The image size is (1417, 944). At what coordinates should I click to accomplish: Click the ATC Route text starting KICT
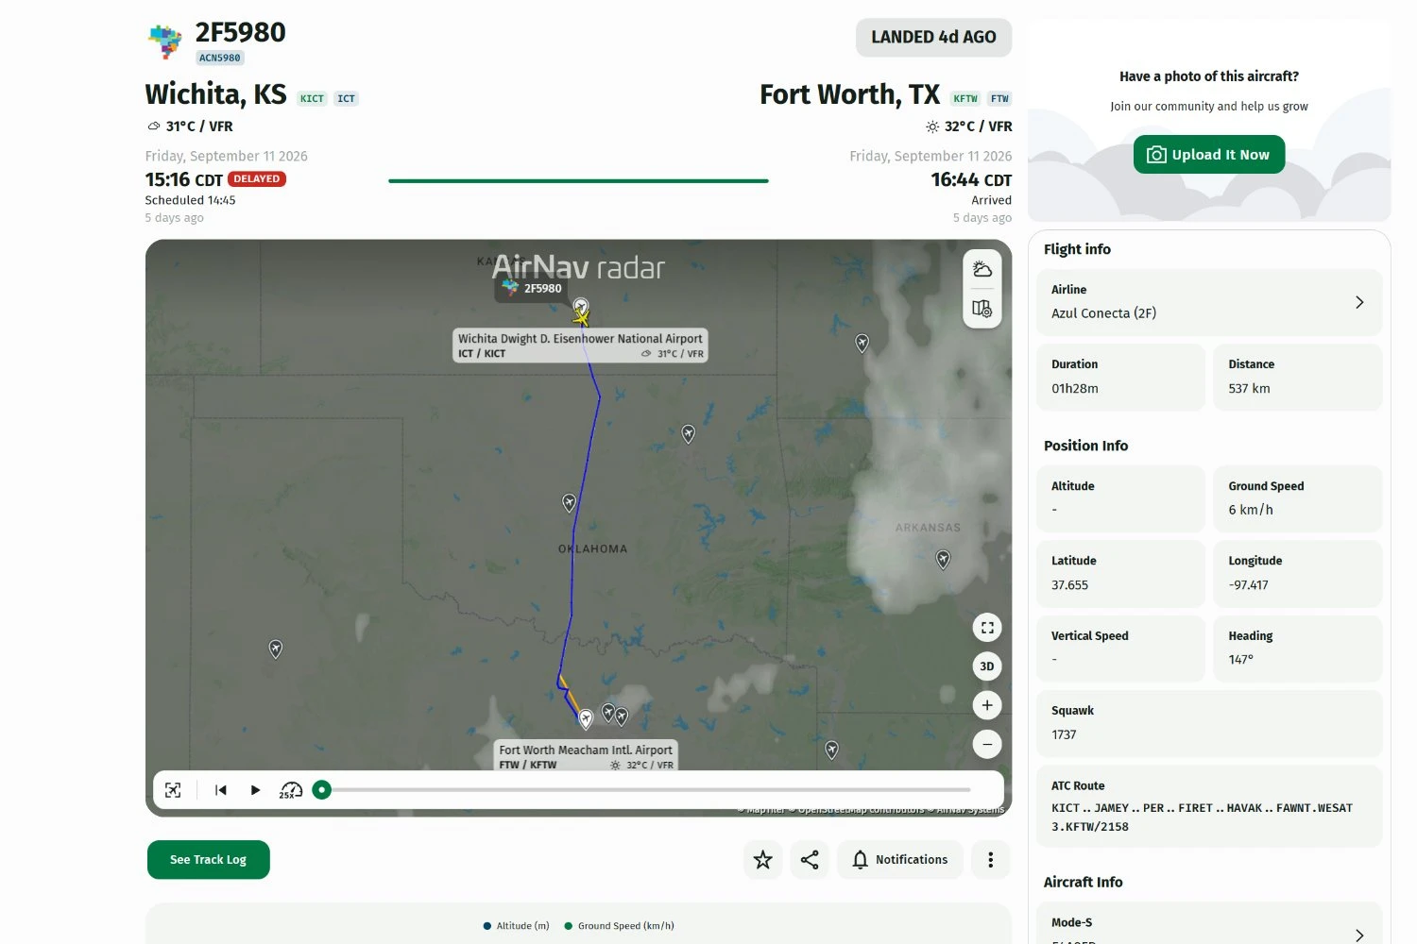pos(1203,818)
